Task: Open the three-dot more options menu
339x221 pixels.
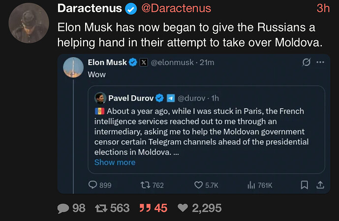Action: click(320, 63)
